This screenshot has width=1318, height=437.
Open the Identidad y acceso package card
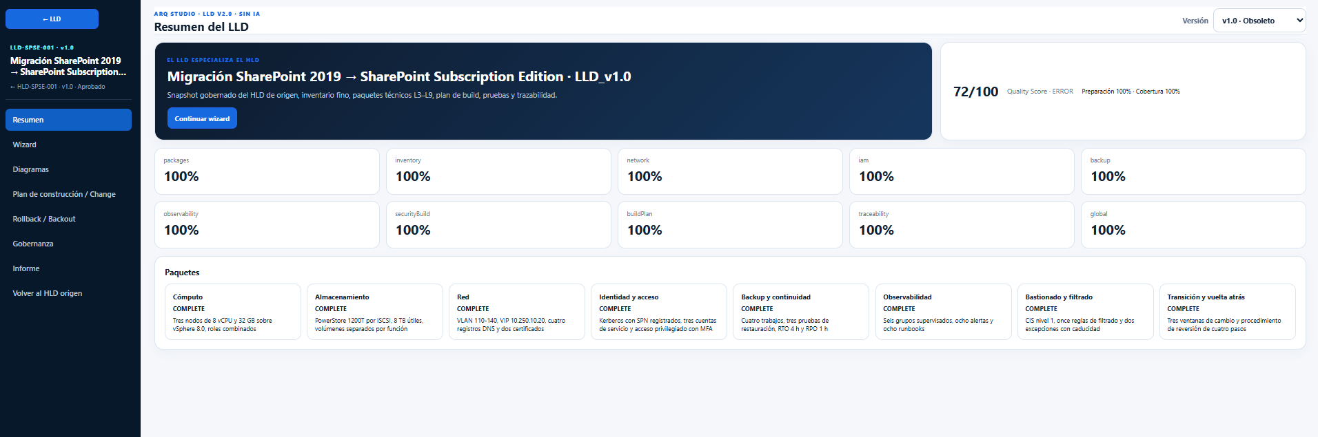coord(659,312)
